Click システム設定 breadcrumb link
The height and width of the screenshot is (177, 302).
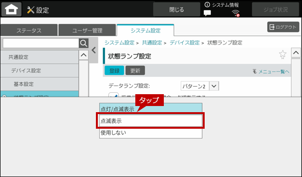[119, 43]
